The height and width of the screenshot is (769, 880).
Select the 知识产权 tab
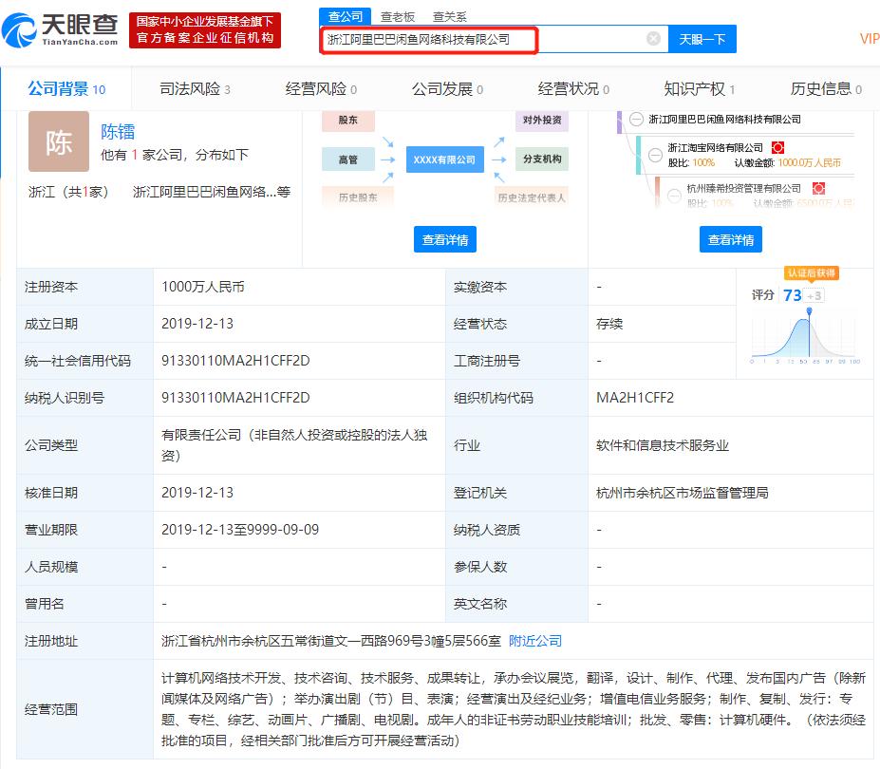[694, 88]
